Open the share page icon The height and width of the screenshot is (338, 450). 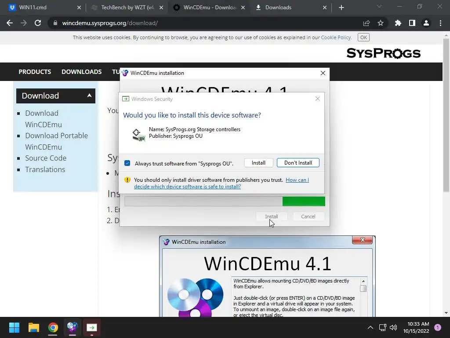pos(367,23)
